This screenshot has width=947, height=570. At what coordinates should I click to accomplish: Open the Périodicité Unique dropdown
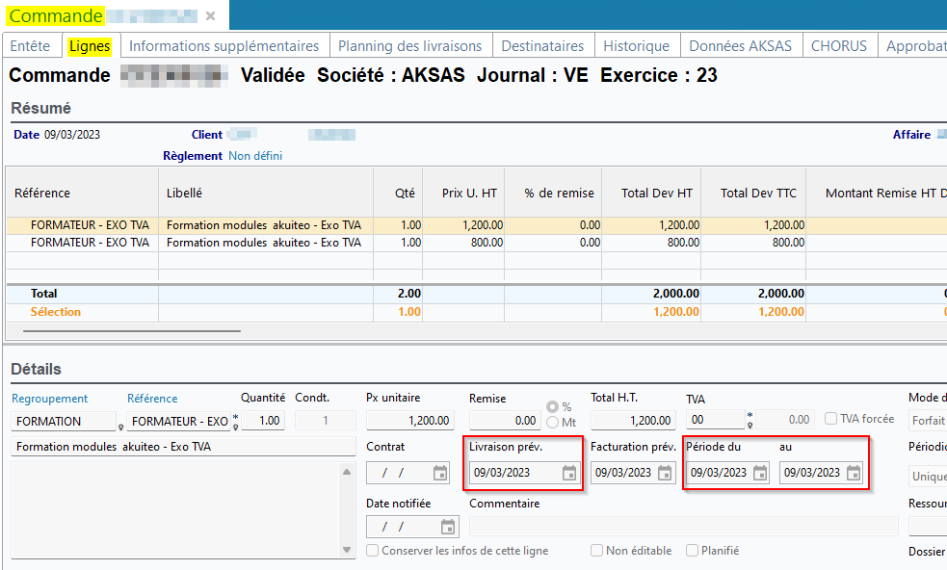928,476
